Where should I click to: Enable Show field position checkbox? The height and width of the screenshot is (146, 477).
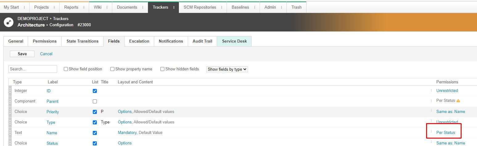(x=66, y=69)
